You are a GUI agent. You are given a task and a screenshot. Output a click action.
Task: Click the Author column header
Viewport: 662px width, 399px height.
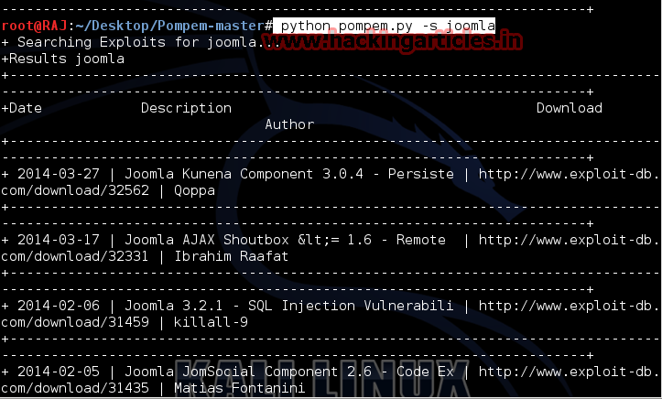(289, 124)
